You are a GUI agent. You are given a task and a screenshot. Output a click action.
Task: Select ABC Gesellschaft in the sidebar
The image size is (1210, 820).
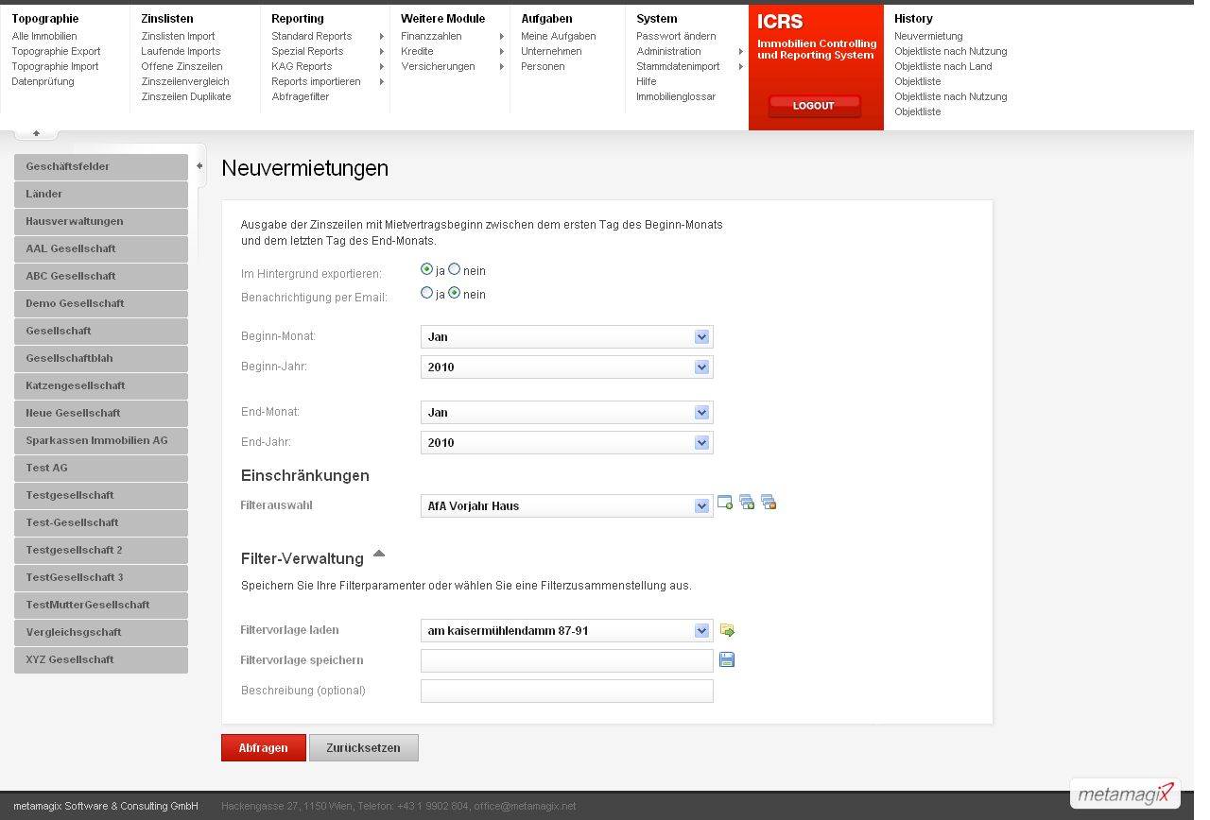pyautogui.click(x=101, y=276)
